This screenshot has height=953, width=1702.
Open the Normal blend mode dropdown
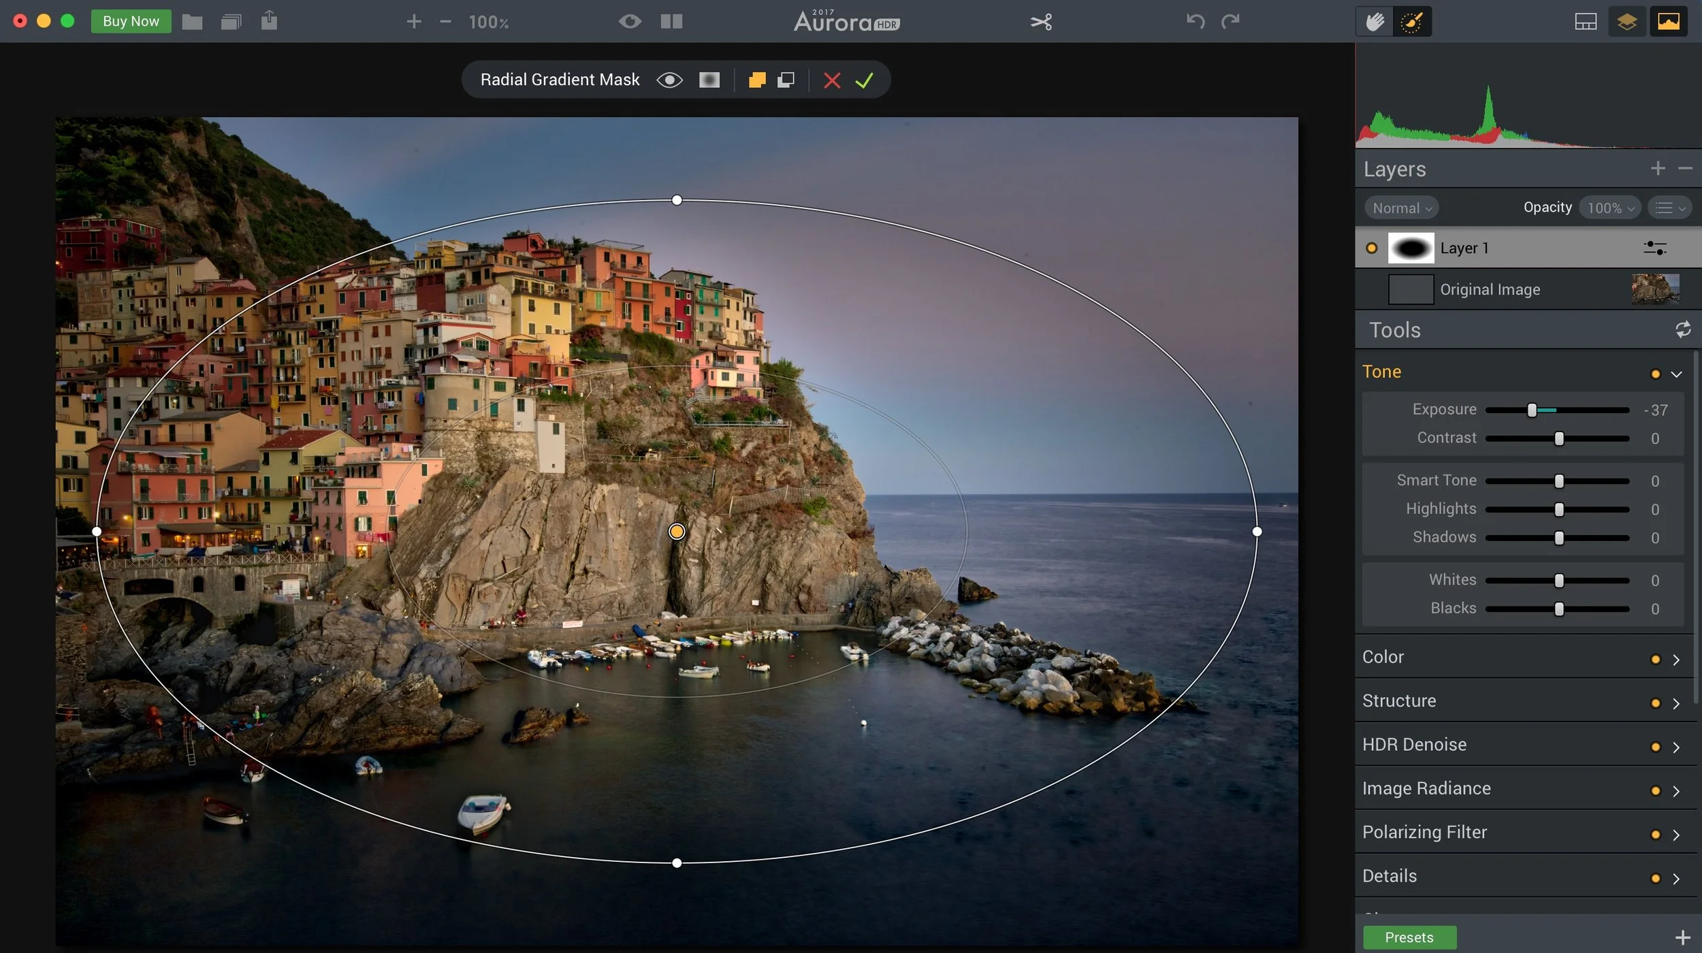point(1402,208)
